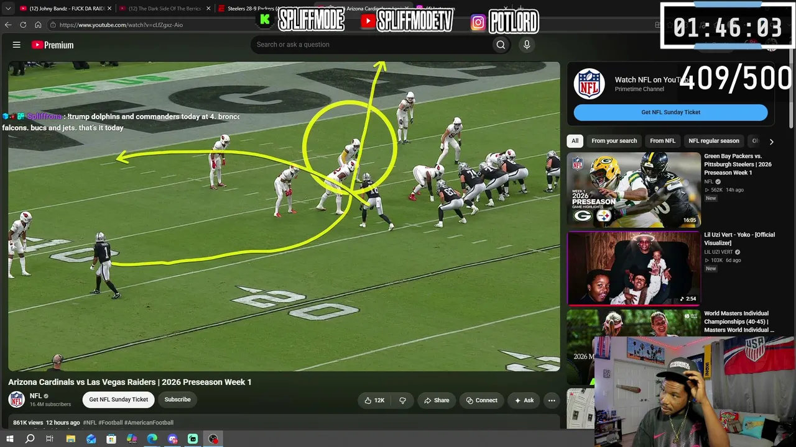Show more filter chips with right chevron
Screen dimensions: 796x447
tap(771, 142)
